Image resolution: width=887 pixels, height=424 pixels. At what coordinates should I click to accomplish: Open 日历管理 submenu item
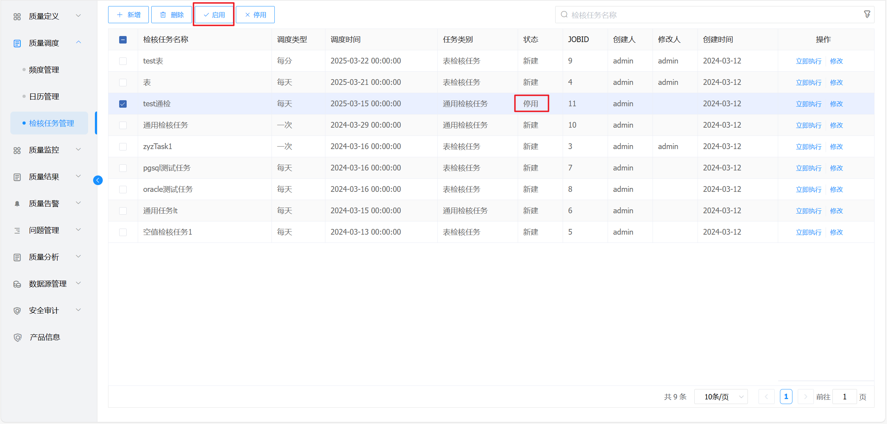point(44,97)
